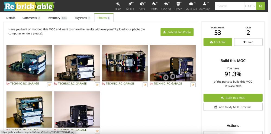271x134 pixels.
Task: Click edit icon under fourth truck photo
Action: pos(193,84)
